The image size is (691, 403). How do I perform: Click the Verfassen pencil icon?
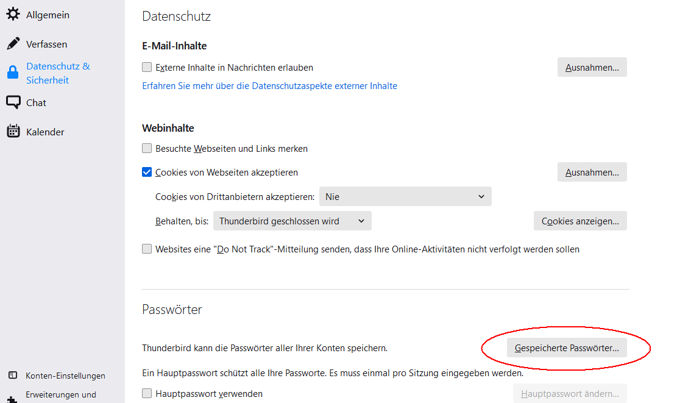click(13, 44)
